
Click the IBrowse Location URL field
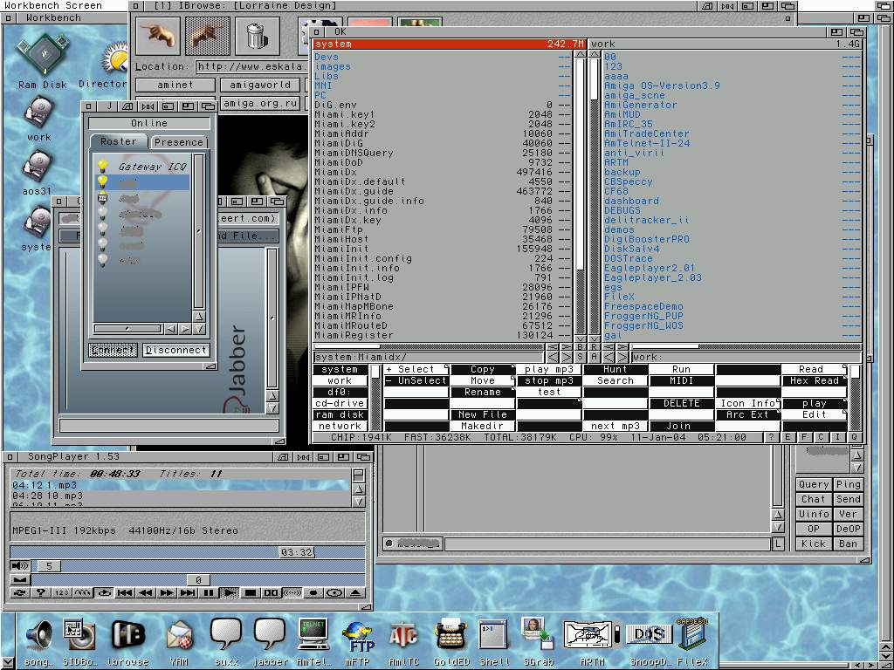254,66
